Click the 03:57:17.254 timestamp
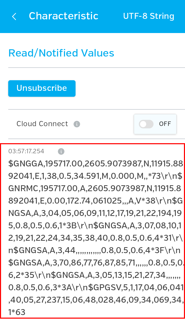Image resolution: width=185 pixels, height=322 pixels. (x=26, y=151)
